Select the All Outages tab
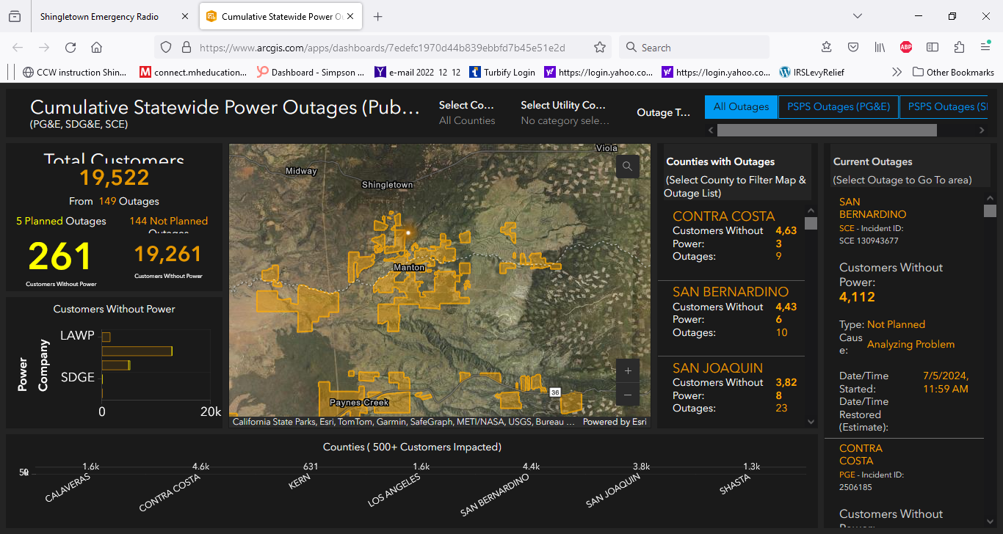The height and width of the screenshot is (534, 1003). click(x=741, y=106)
